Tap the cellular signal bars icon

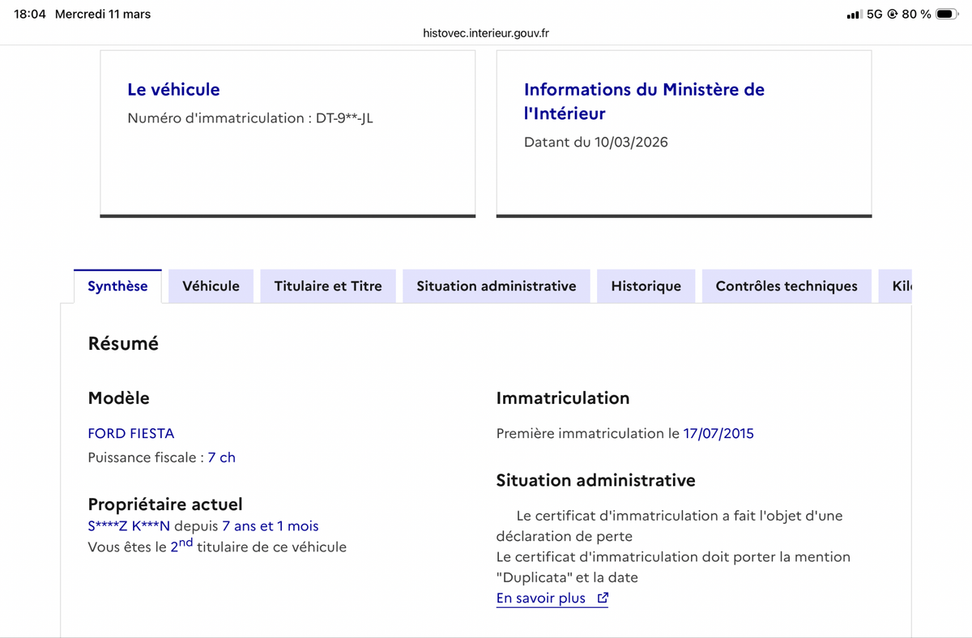point(854,15)
